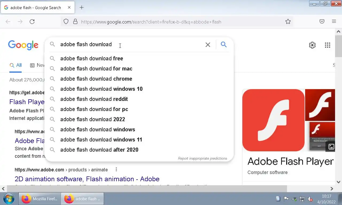Open the Pocket save icon
This screenshot has height=205, width=342.
[322, 22]
